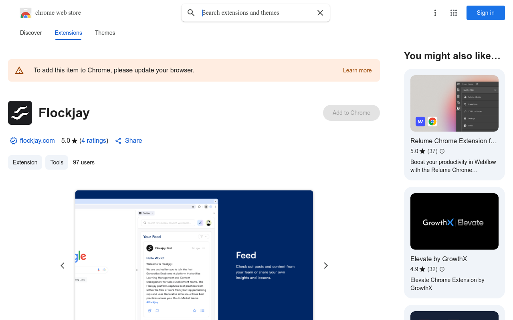The image size is (513, 320).
Task: Clear the search box with X icon
Action: point(320,13)
